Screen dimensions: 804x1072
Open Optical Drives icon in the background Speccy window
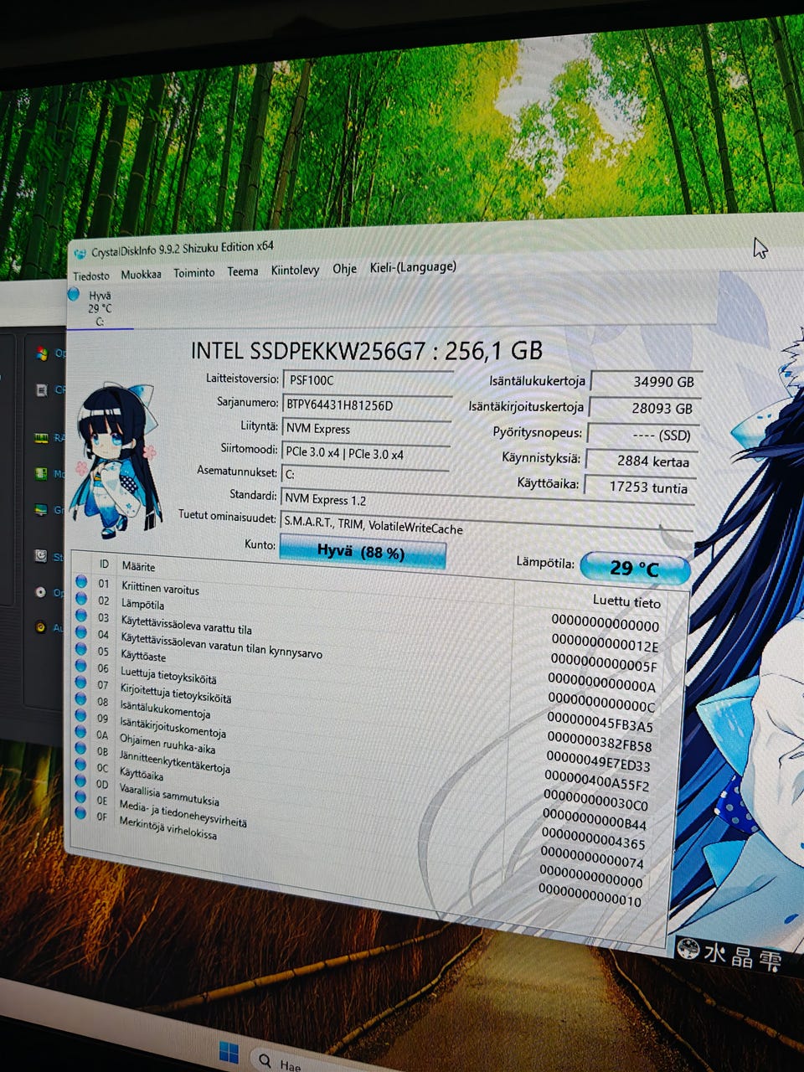click(x=40, y=592)
